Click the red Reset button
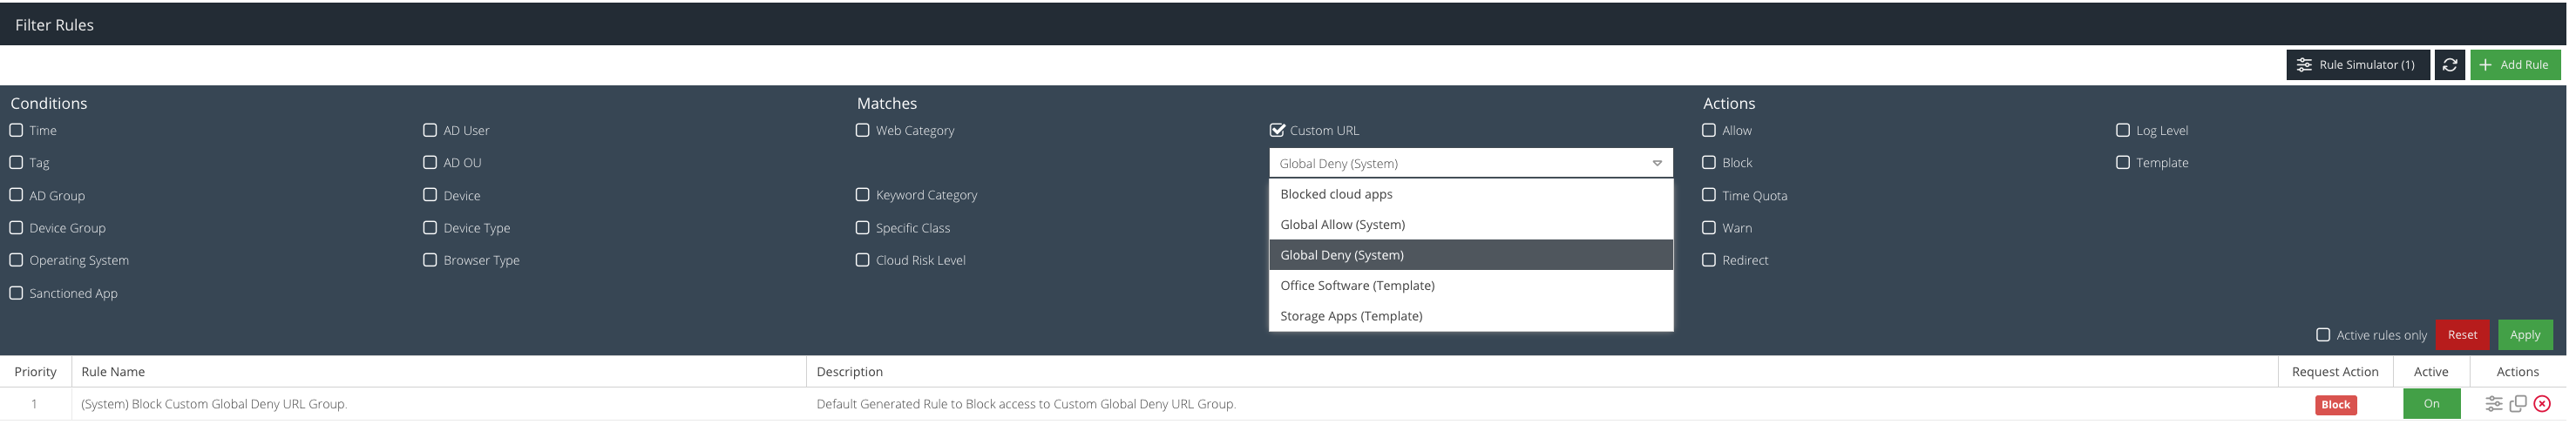Viewport: 2576px width, 438px height. (2461, 335)
